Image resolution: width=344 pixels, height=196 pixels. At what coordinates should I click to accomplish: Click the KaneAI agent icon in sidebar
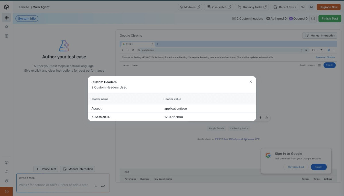tap(6, 18)
